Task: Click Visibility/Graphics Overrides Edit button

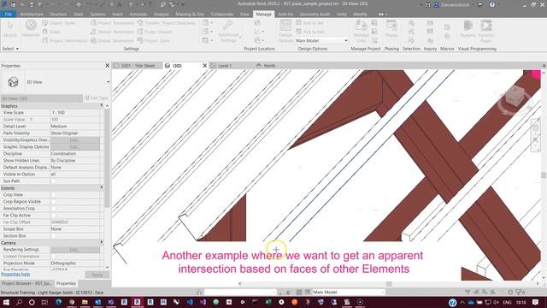Action: (75, 140)
